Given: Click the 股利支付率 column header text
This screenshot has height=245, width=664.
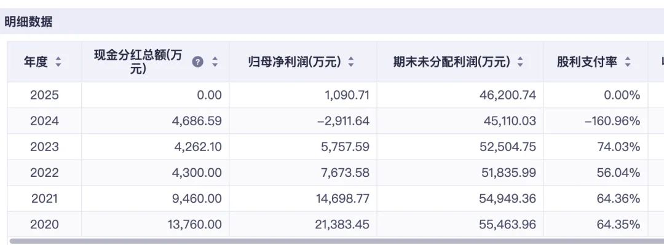Looking at the screenshot, I should tap(587, 62).
